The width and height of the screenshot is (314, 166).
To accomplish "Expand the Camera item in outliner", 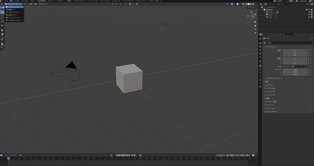I will point(264,12).
